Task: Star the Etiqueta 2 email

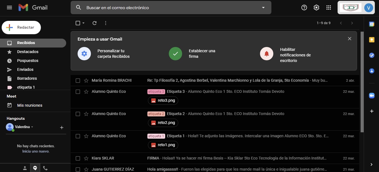Action: coord(86,114)
